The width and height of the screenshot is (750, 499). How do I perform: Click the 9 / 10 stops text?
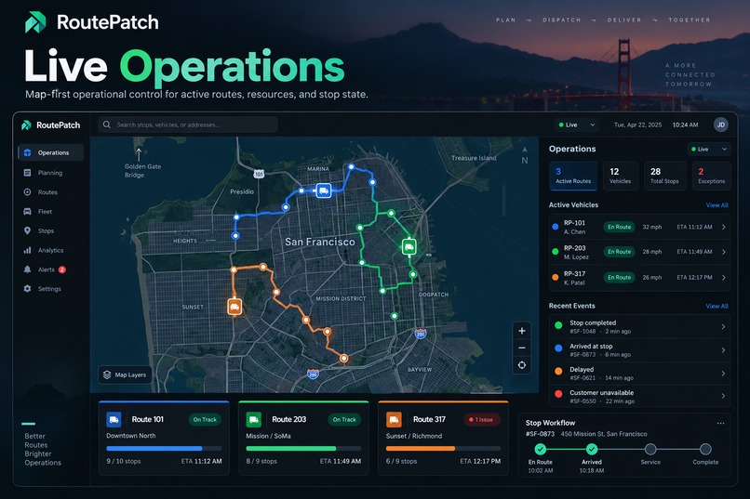coord(124,461)
